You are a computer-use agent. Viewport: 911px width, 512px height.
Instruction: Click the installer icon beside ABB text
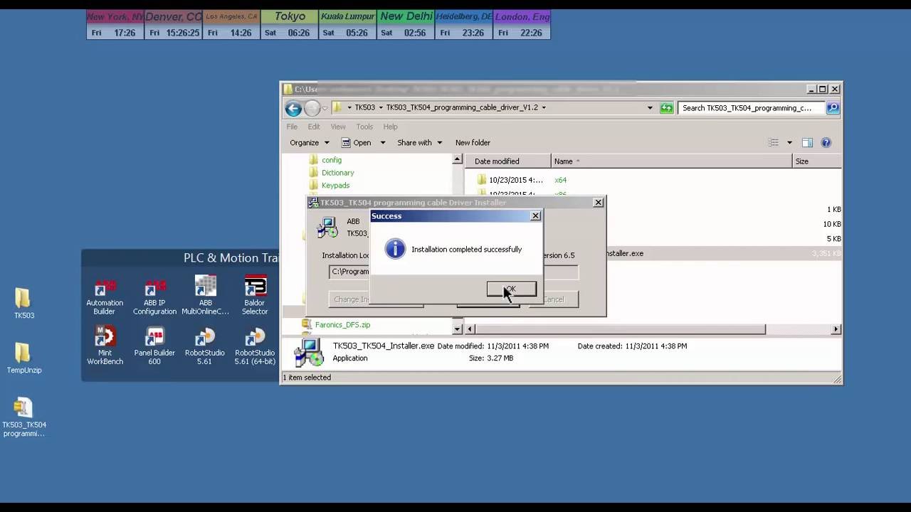pos(327,228)
